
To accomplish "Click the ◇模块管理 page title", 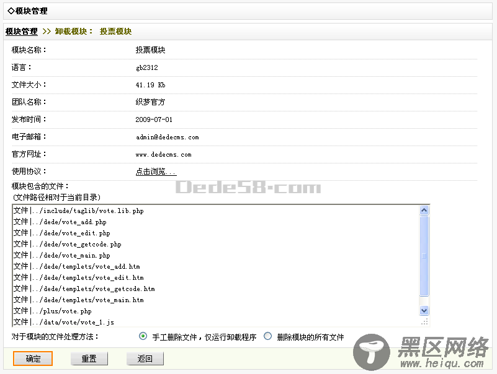I will coord(27,11).
